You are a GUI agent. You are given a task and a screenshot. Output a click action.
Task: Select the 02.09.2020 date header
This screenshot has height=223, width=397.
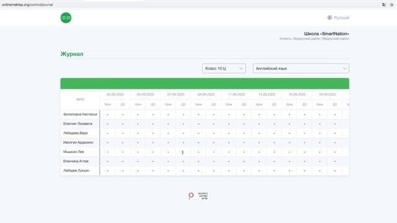click(115, 94)
